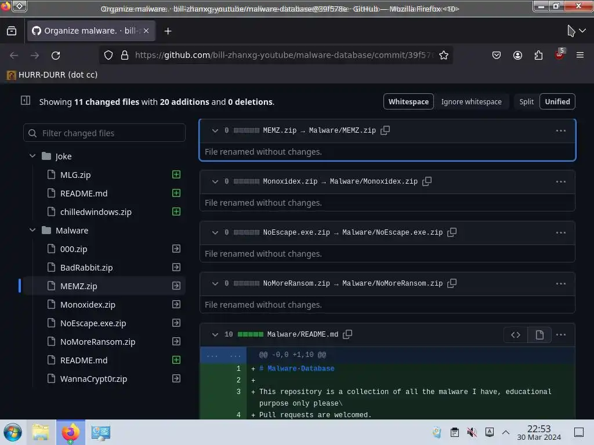The image size is (594, 445).
Task: Open uBlock Origin extension icon
Action: pyautogui.click(x=559, y=55)
